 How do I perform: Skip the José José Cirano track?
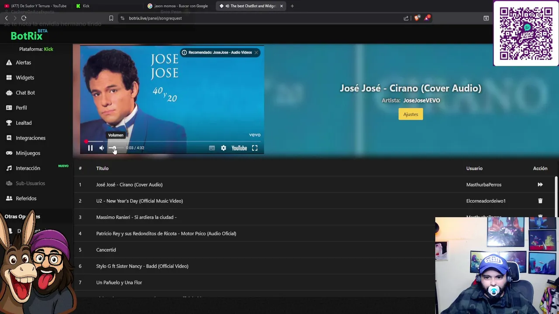[540, 184]
